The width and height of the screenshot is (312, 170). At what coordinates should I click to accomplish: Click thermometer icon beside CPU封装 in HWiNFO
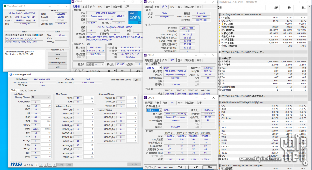[219, 18]
